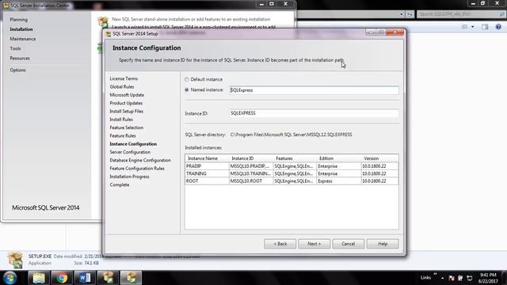Click the SQL Server 2014 Setup title icon
This screenshot has width=507, height=285.
(109, 33)
